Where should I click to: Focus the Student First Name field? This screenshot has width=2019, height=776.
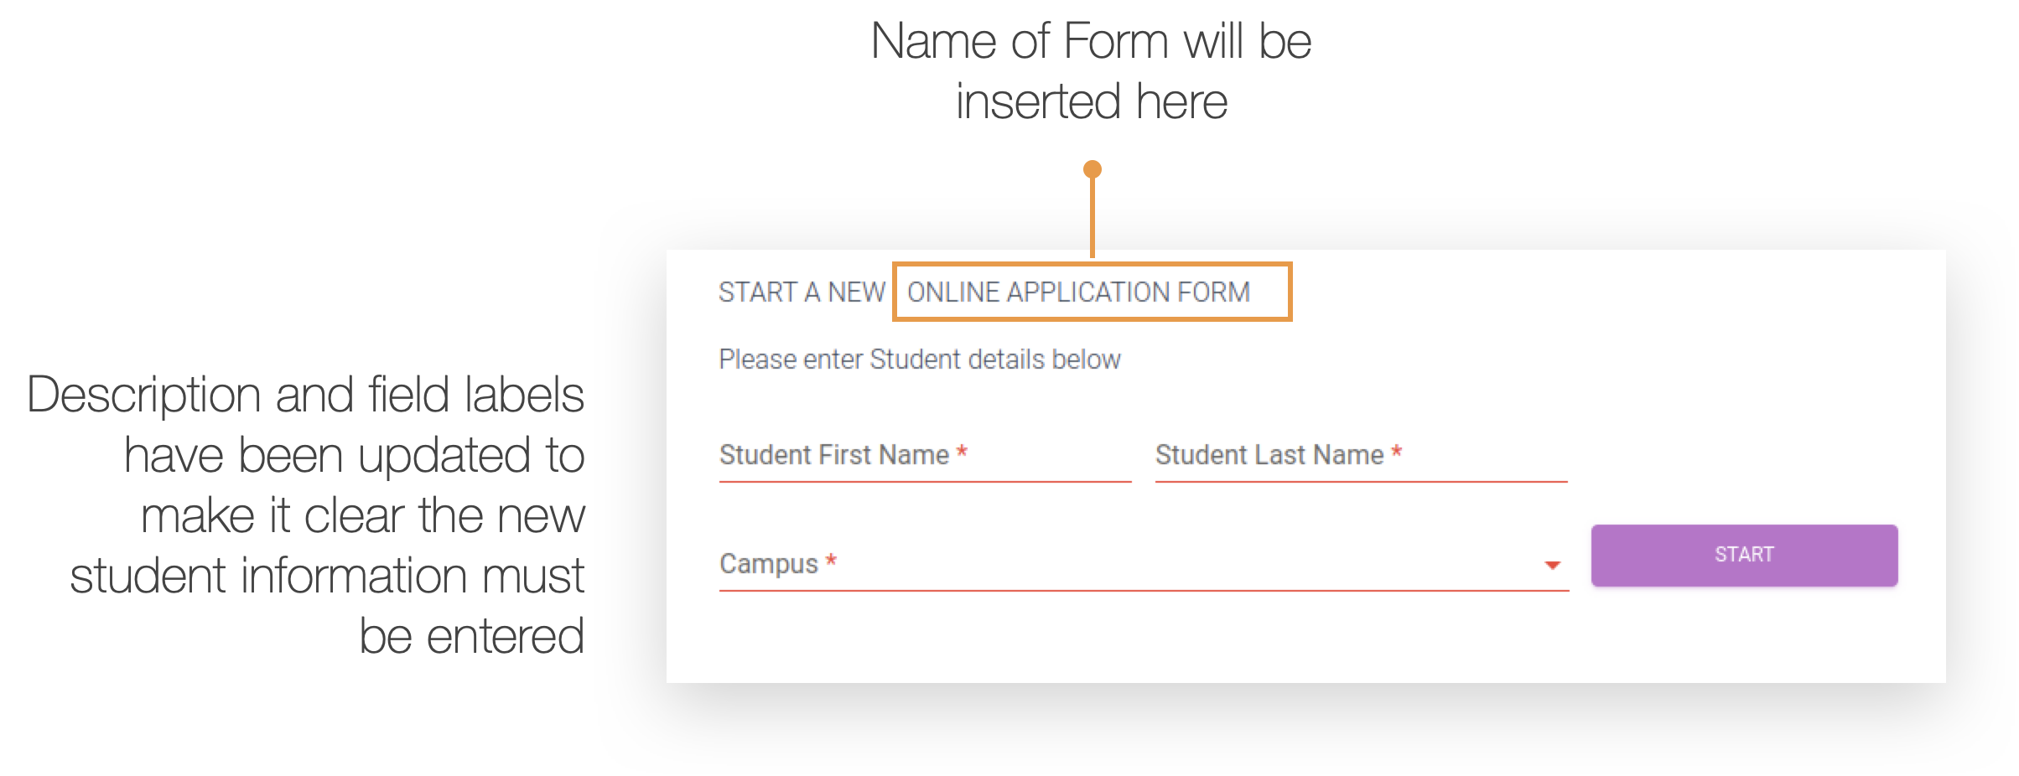[x=924, y=456]
